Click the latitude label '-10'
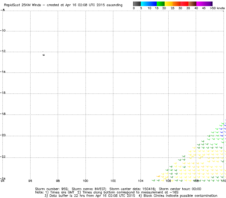The image size is (226, 198). [3, 30]
